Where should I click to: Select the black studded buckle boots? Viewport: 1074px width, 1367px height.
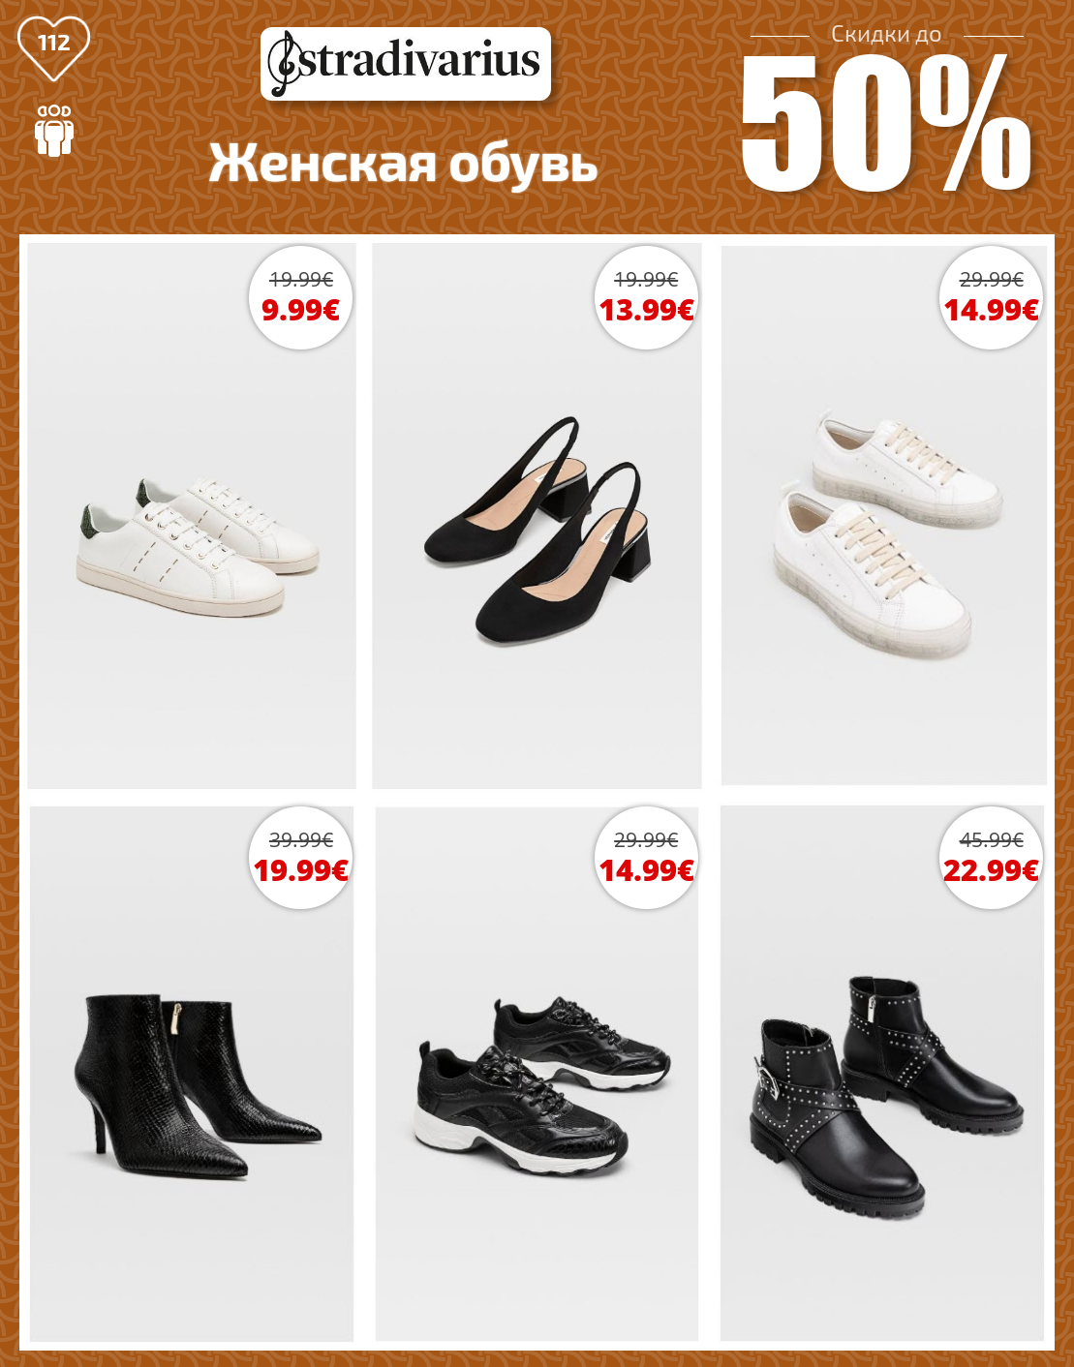[886, 1097]
